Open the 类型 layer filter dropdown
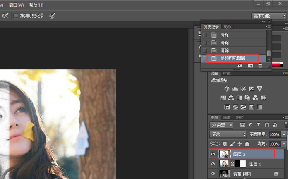This screenshot has width=288, height=179. [x=221, y=125]
